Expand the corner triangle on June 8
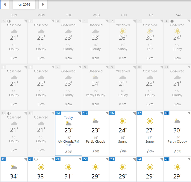Image resolution: width=191 pixels, height=182 pixels. tap(107, 67)
